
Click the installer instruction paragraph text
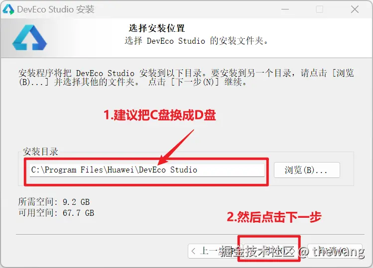(186, 78)
